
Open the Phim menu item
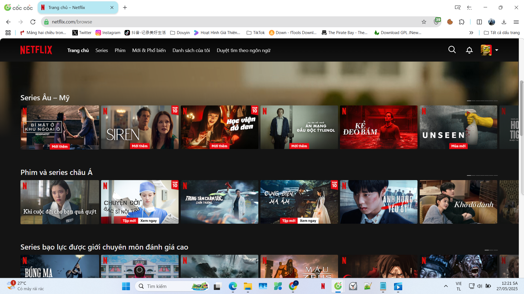(x=120, y=50)
